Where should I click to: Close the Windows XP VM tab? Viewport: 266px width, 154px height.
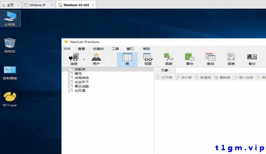pos(52,5)
